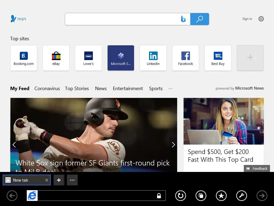Click the MSN butterfly logo
Viewport: 274px width, 206px height.
point(18,19)
